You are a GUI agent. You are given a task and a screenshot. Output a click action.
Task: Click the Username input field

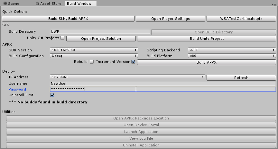click(x=163, y=83)
